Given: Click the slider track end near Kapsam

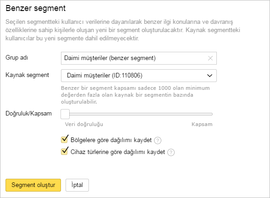Looking at the screenshot, I should tap(211, 114).
